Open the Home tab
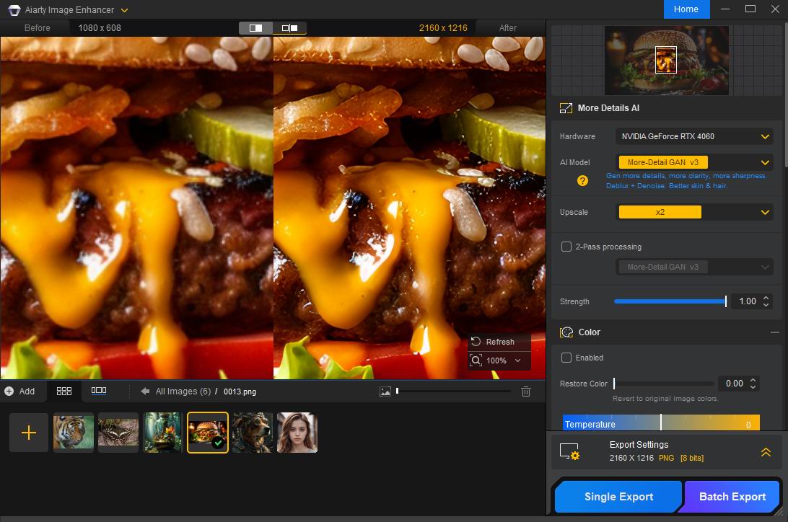Viewport: 788px width, 522px height. (686, 9)
